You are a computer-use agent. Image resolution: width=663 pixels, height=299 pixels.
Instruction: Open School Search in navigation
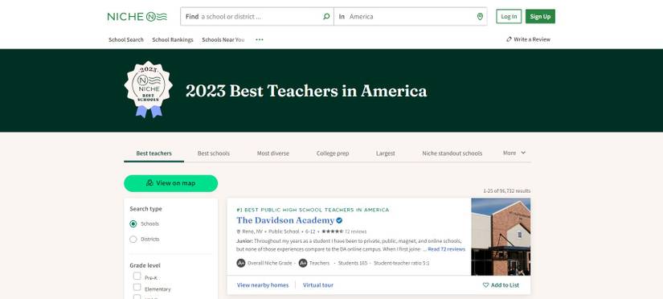tap(126, 39)
